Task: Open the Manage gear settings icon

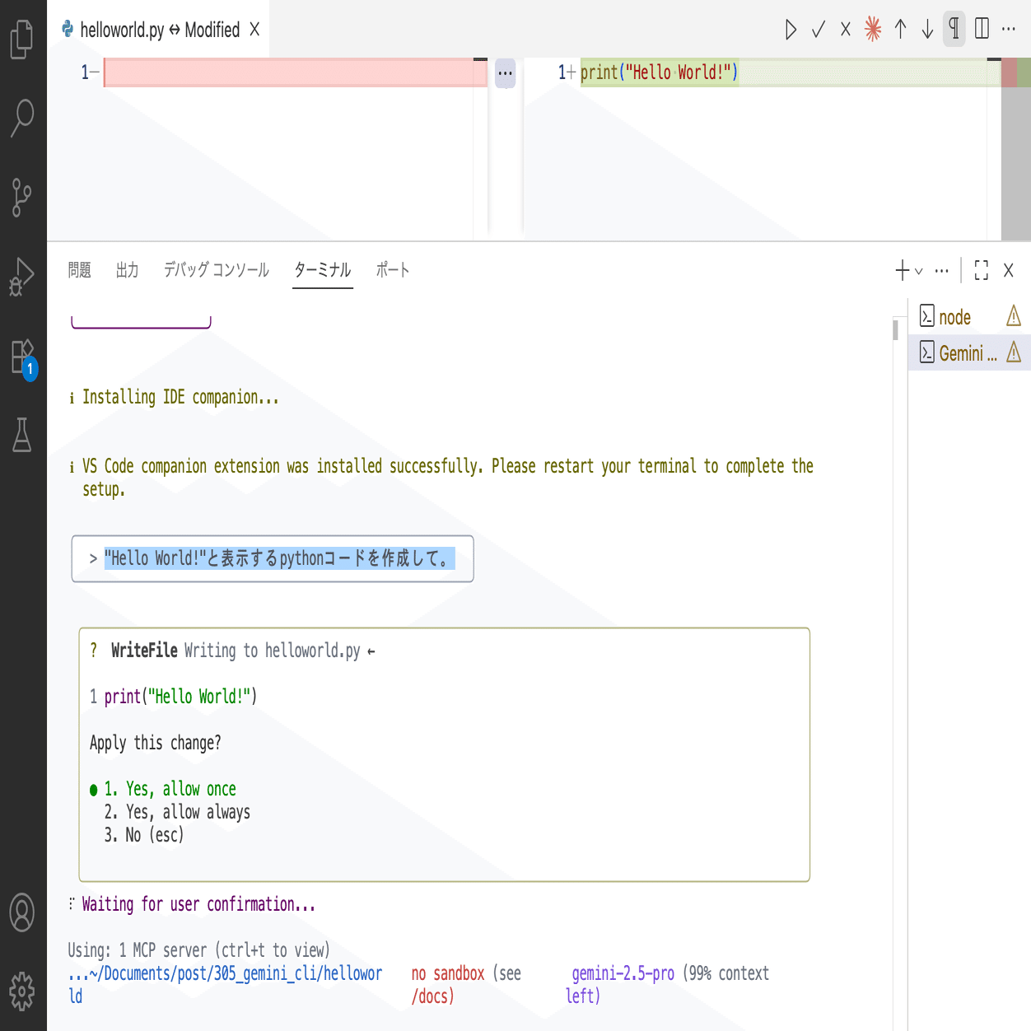Action: pos(22,991)
